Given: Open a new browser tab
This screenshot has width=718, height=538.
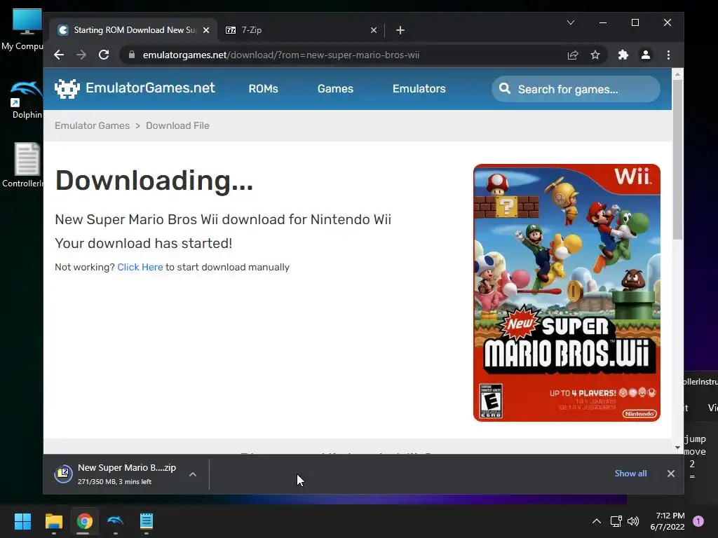Looking at the screenshot, I should click(400, 30).
